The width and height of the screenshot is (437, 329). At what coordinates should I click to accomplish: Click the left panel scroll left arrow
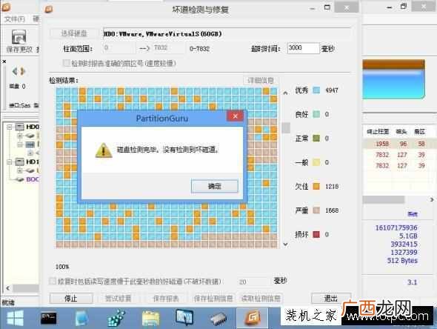(7, 288)
